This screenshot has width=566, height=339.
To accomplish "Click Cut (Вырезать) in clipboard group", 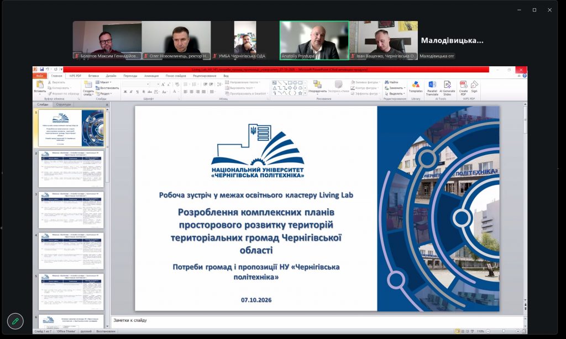I will 57,82.
